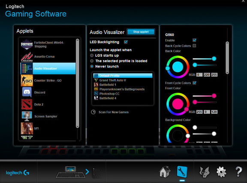247x183 pixels.
Task: Click the Default Profile icon
Action: (96, 76)
